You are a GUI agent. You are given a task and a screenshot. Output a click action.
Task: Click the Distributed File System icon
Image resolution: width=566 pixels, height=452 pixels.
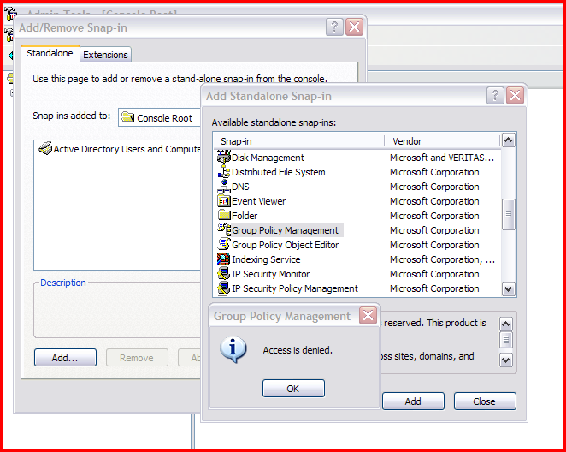[224, 172]
